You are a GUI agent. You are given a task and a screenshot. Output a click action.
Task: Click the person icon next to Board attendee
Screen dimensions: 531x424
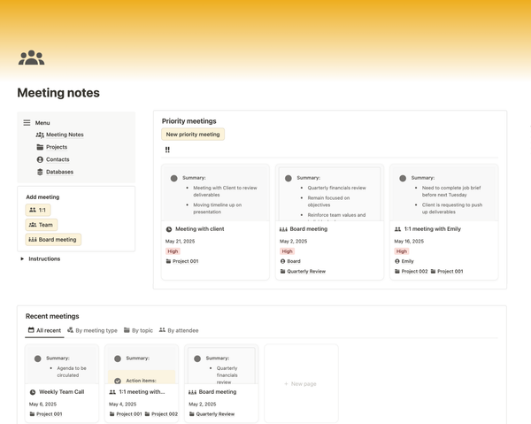[283, 261]
